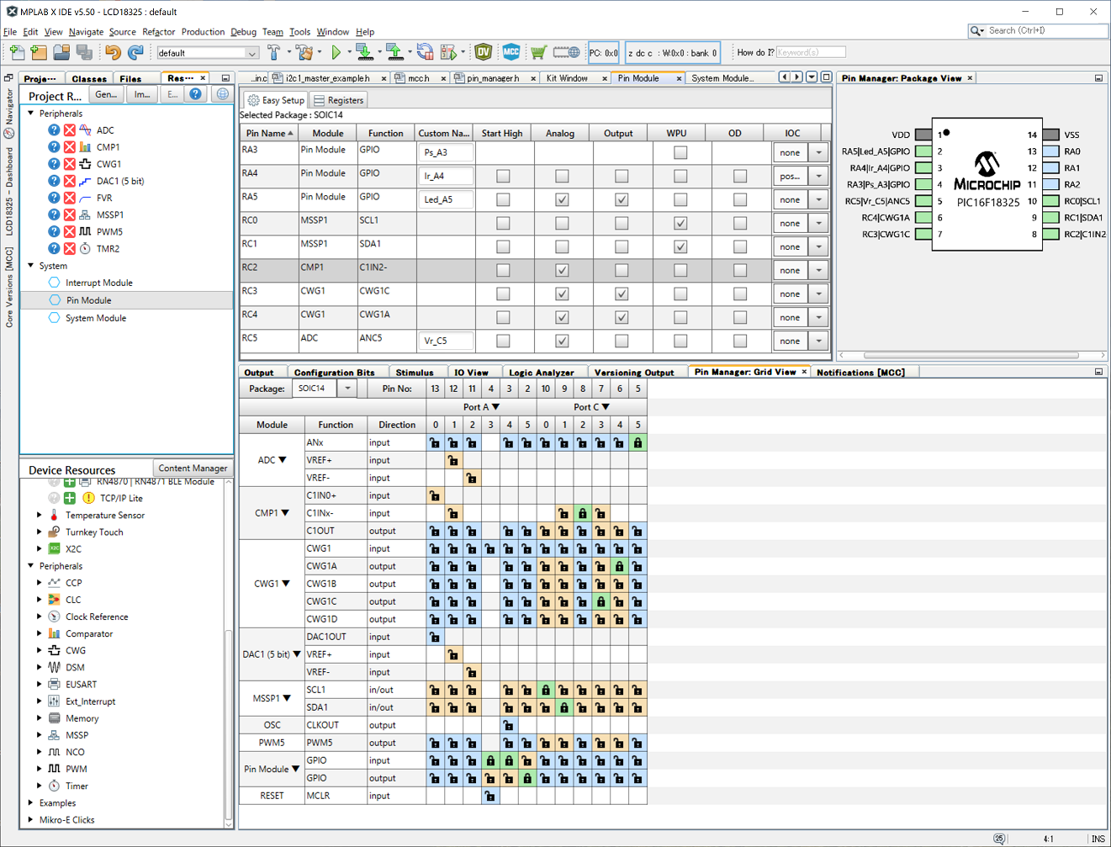The width and height of the screenshot is (1111, 847).
Task: Click the locked CWG1A padlock for Port C pin 4
Action: coord(619,566)
